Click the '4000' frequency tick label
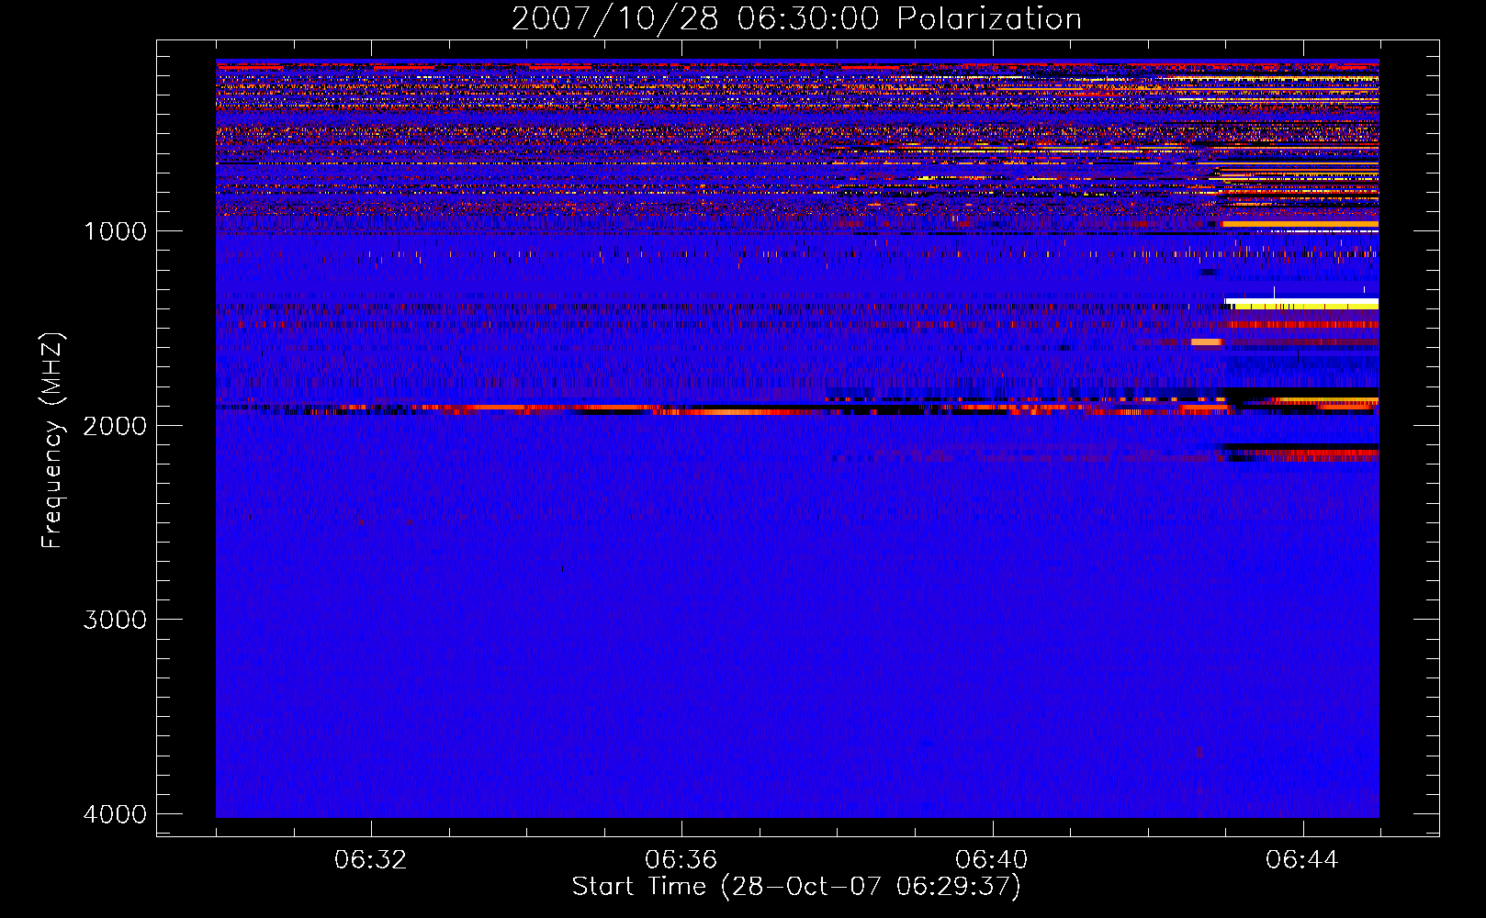Viewport: 1486px width, 918px height. click(115, 814)
